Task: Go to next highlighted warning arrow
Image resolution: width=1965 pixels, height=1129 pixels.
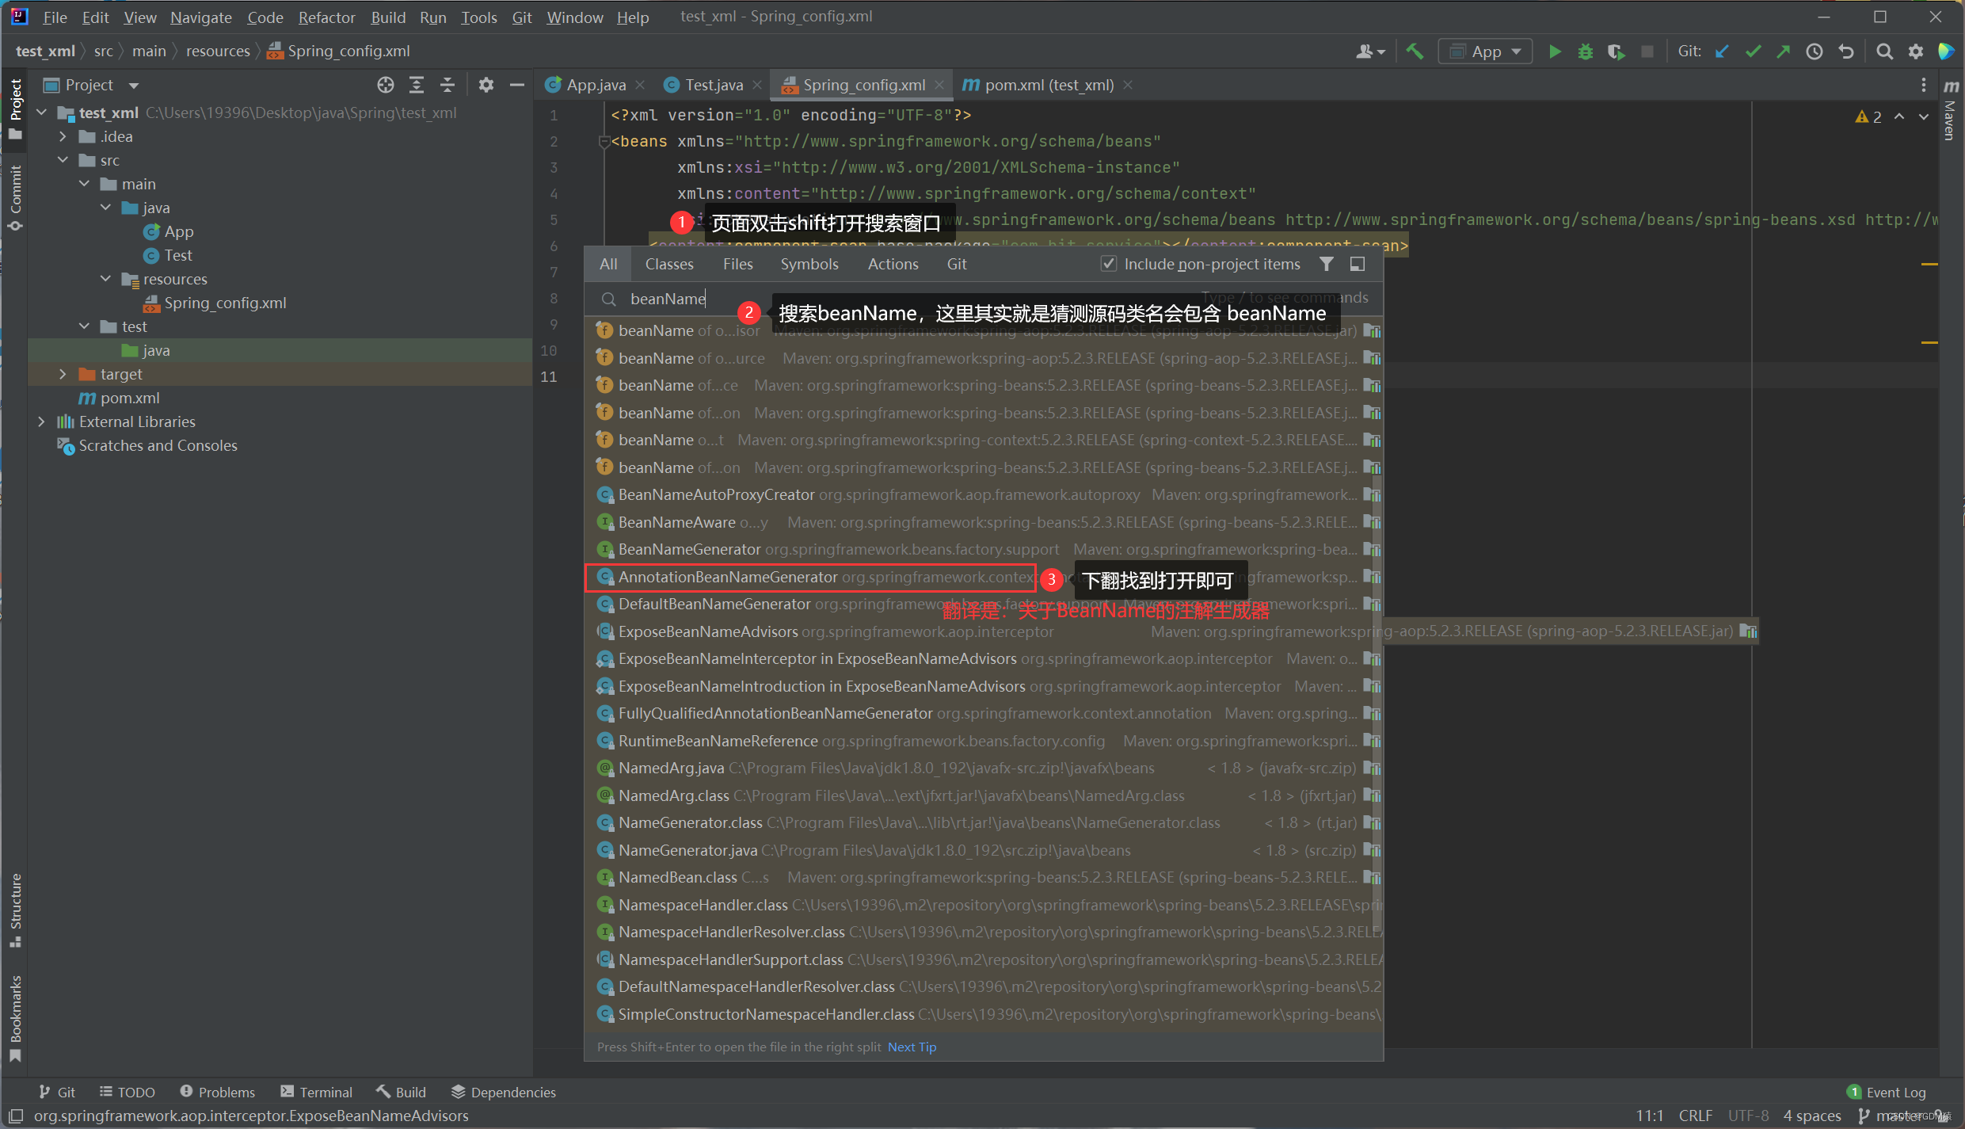Action: pyautogui.click(x=1924, y=116)
